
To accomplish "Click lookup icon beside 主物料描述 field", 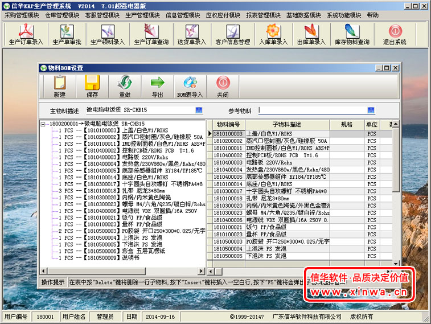I will pyautogui.click(x=199, y=110).
